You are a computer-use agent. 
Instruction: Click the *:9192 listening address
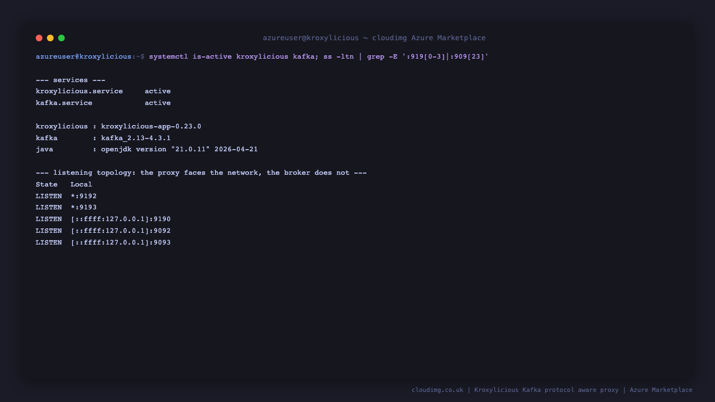click(83, 196)
